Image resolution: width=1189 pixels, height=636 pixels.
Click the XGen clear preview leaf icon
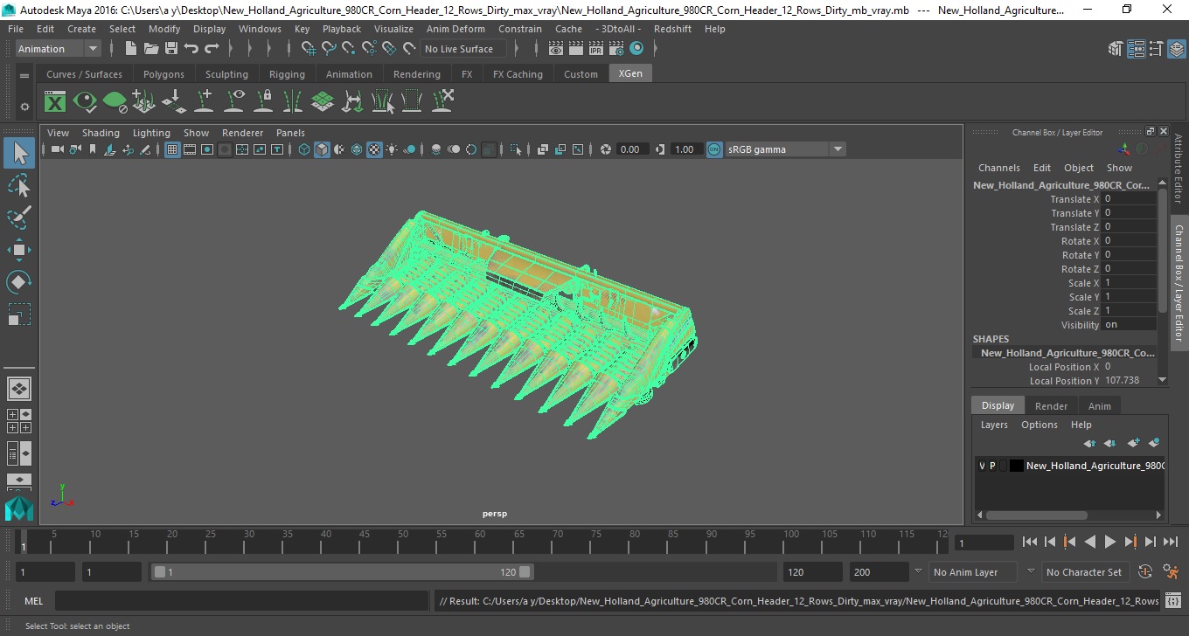[115, 101]
